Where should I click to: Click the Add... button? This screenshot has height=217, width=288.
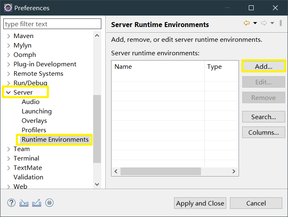pos(263,66)
